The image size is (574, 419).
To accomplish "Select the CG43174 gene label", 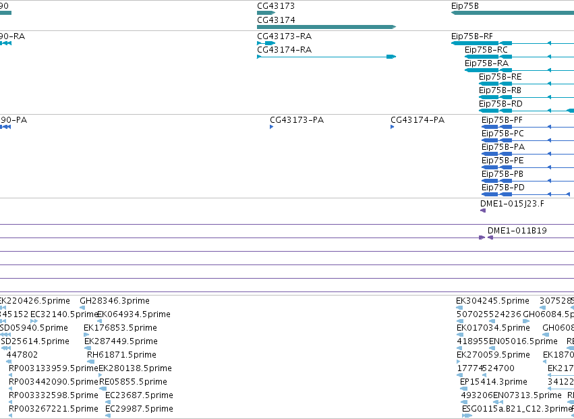I will click(276, 20).
